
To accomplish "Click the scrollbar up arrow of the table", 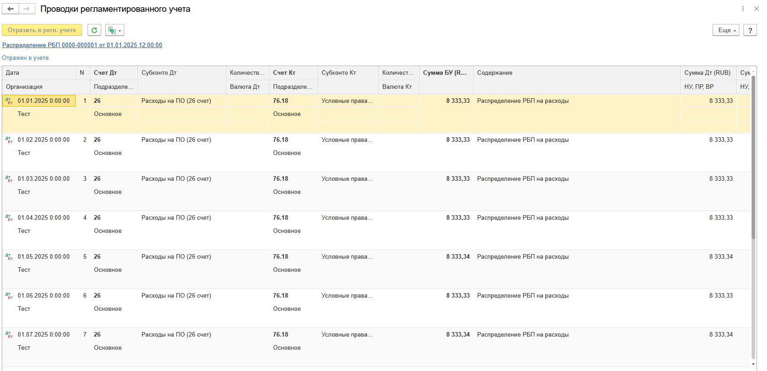I will [x=753, y=71].
